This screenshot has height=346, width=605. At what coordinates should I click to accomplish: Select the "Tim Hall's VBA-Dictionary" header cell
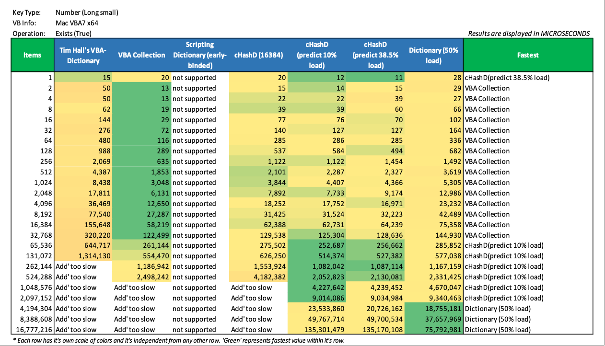(x=83, y=55)
